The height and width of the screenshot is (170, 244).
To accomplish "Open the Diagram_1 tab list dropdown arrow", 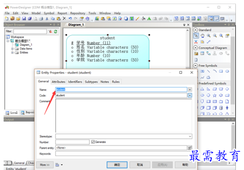I will (184, 25).
